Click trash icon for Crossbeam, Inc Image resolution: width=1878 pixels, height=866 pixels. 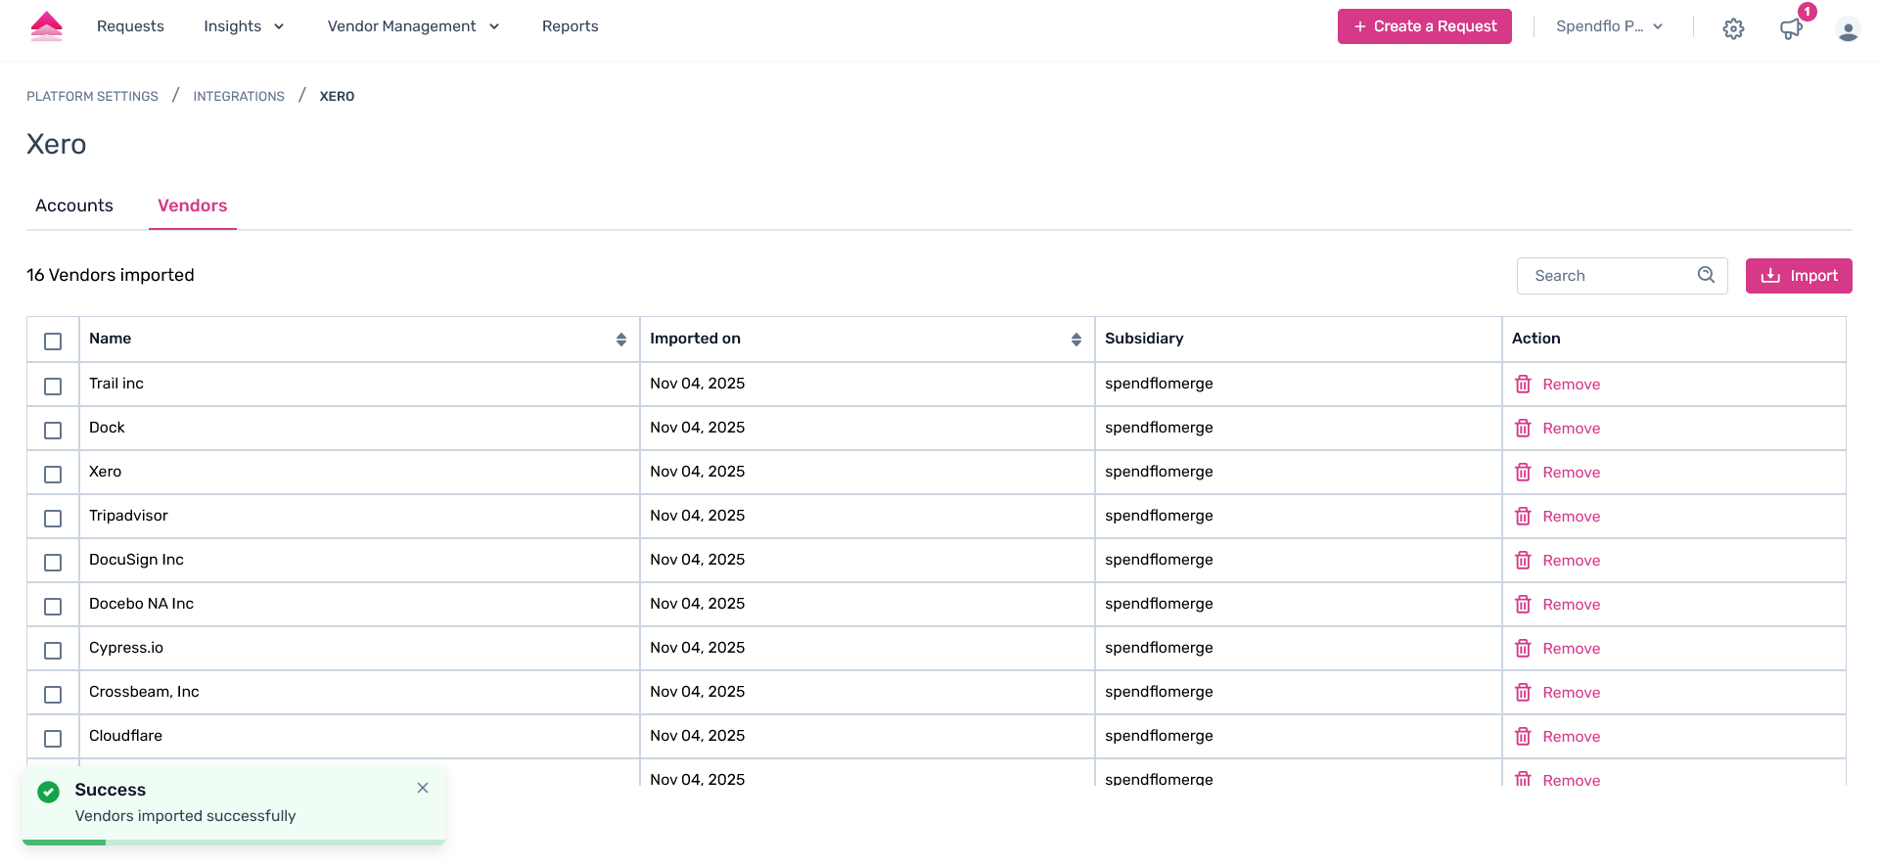(1523, 692)
